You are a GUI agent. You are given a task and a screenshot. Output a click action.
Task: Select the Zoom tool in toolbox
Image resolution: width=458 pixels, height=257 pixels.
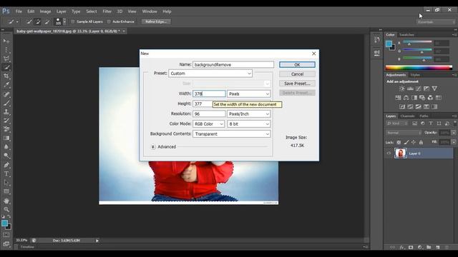tap(6, 209)
